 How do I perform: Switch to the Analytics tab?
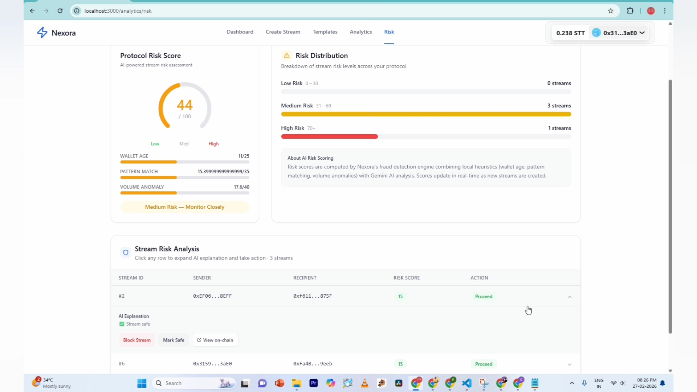[360, 32]
